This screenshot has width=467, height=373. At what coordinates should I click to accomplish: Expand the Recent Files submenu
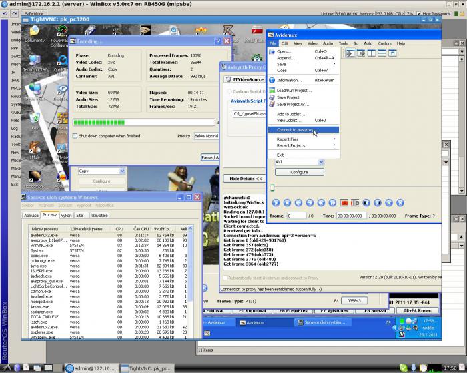(303, 139)
